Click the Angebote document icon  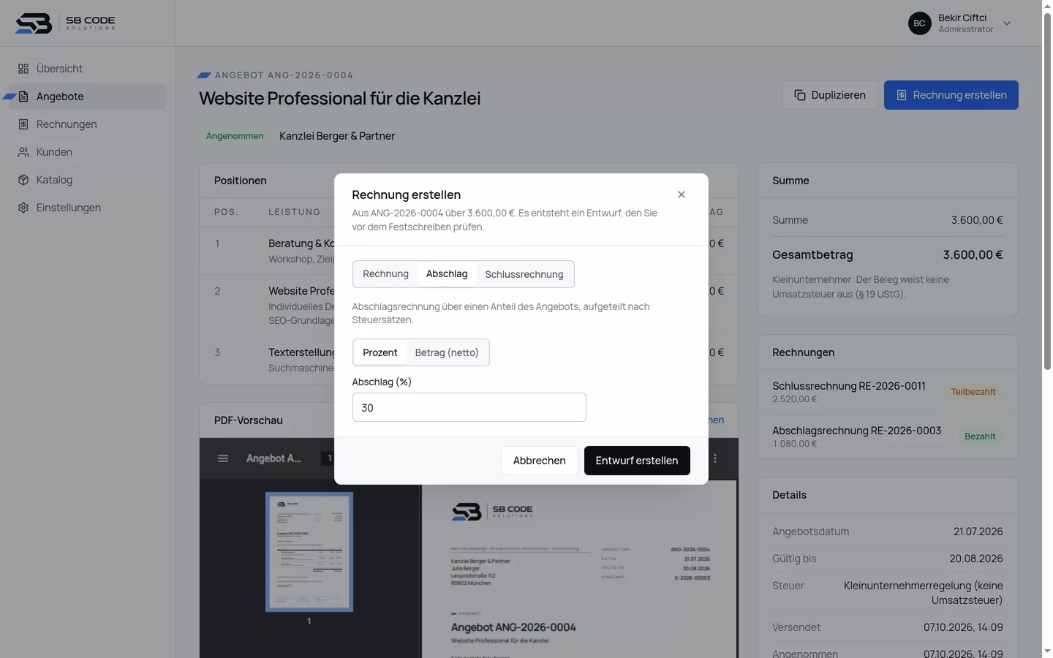pos(23,97)
